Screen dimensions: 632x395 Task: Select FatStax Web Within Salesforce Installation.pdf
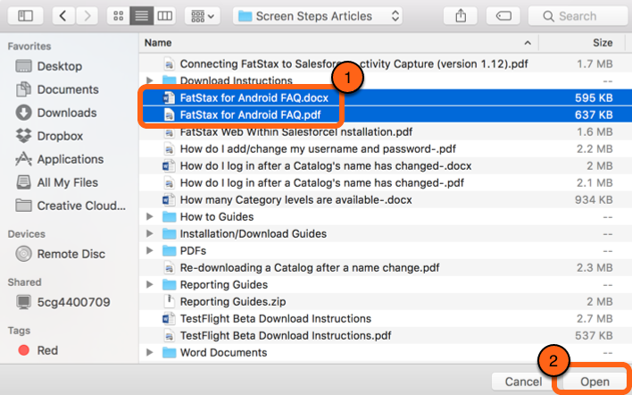[x=295, y=132]
